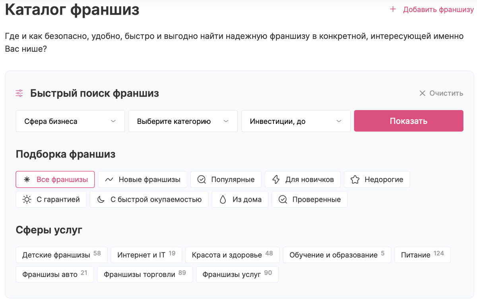Toggle the Все франшизы filter chip
This screenshot has height=301, width=477.
coord(55,179)
